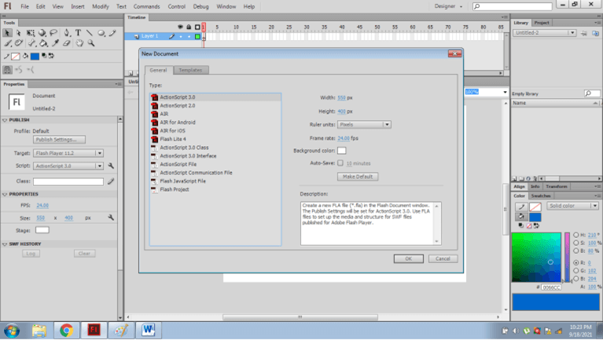This screenshot has height=340, width=603.
Task: Open the Ruler units dropdown
Action: [x=364, y=125]
